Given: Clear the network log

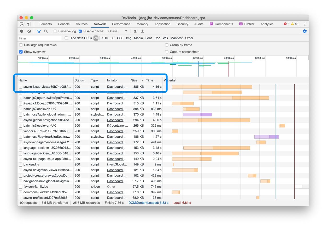Looking at the screenshot, I should click(x=29, y=31).
